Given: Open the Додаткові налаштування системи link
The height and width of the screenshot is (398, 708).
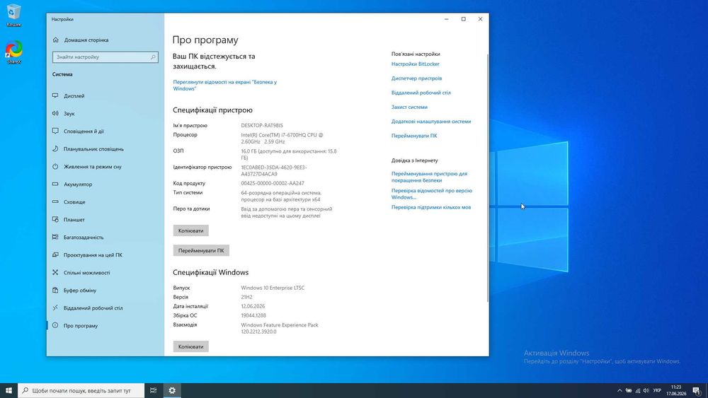Looking at the screenshot, I should tap(430, 122).
